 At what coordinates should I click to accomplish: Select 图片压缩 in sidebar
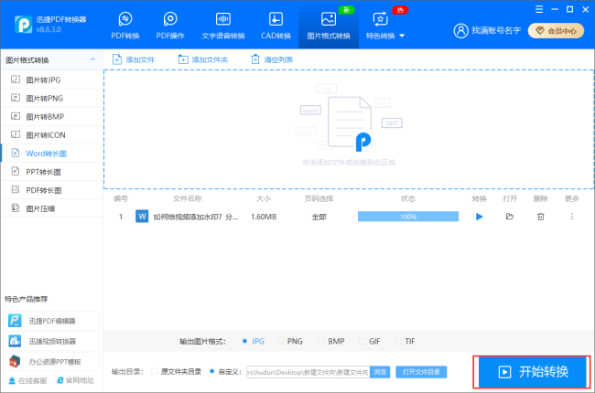[51, 208]
